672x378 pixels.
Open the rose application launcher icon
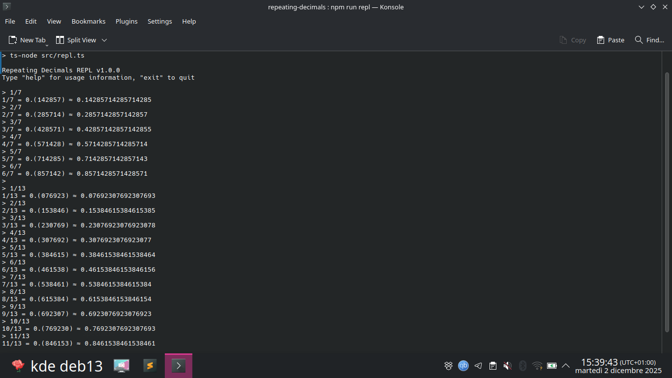coord(18,366)
